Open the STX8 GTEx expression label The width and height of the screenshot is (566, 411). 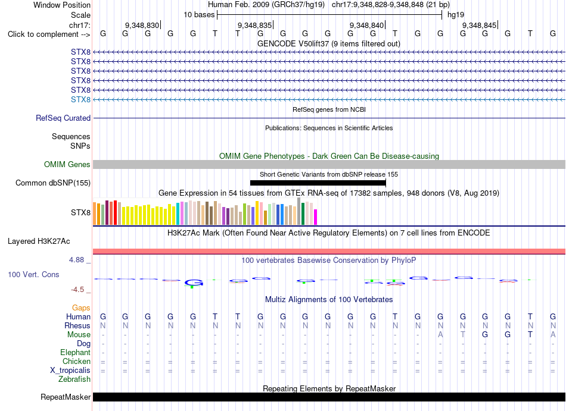pos(80,212)
